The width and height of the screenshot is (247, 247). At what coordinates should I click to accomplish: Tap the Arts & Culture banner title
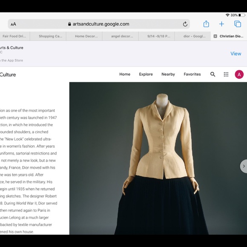point(11,48)
